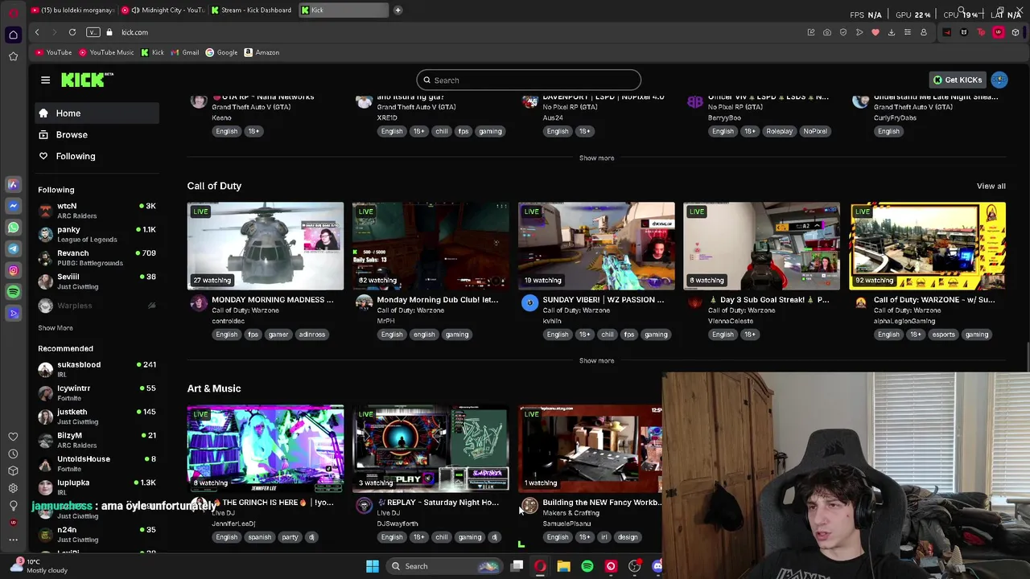Click the Art & Music category heading
The height and width of the screenshot is (579, 1030).
coord(214,388)
